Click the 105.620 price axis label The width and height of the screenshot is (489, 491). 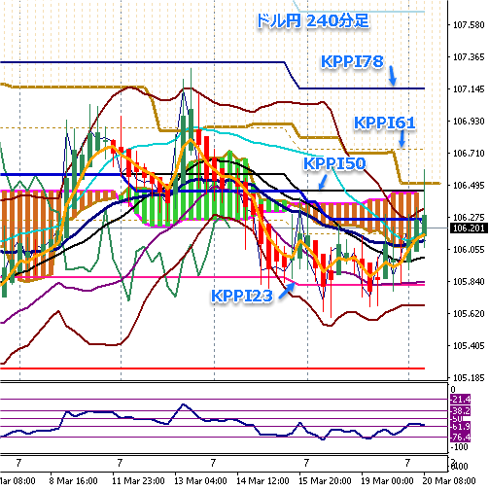(469, 314)
